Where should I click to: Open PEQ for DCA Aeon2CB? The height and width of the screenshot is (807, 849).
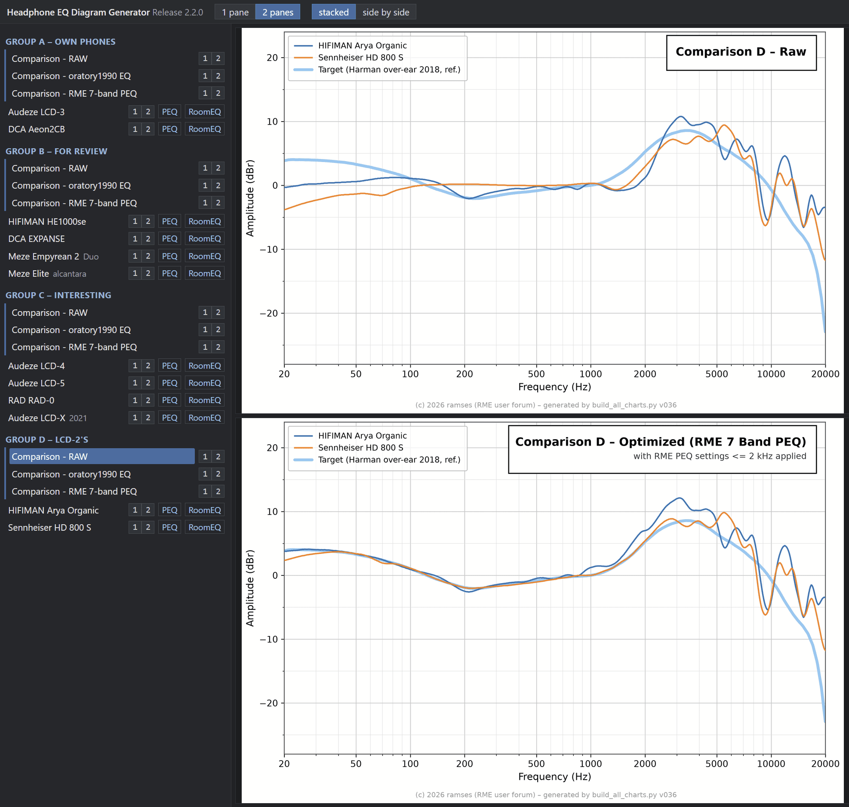tap(169, 129)
